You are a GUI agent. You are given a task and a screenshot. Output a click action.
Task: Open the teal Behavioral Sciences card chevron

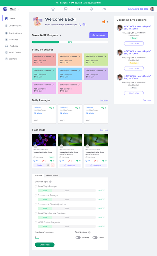pyautogui.click(x=53, y=71)
